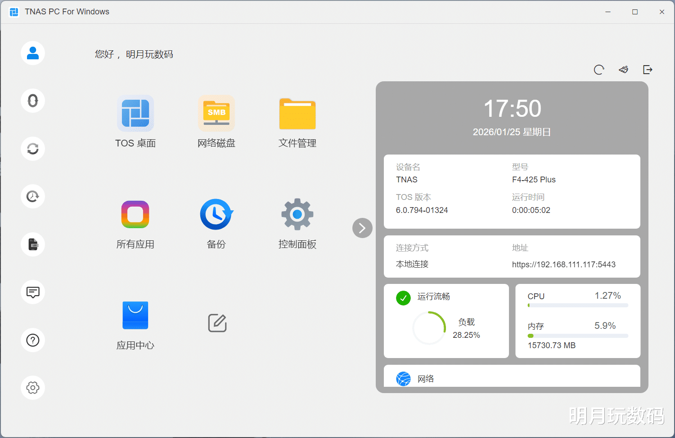
Task: Select the uptime value 0:00:05:02
Action: pyautogui.click(x=531, y=210)
